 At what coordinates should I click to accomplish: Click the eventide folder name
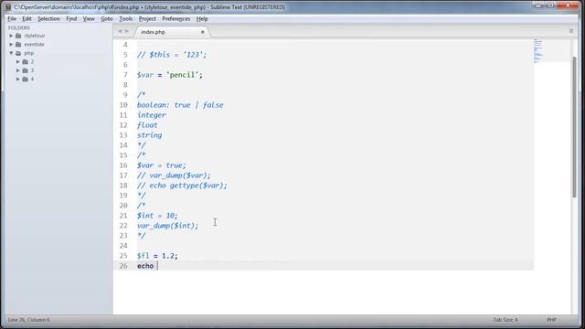coord(34,45)
